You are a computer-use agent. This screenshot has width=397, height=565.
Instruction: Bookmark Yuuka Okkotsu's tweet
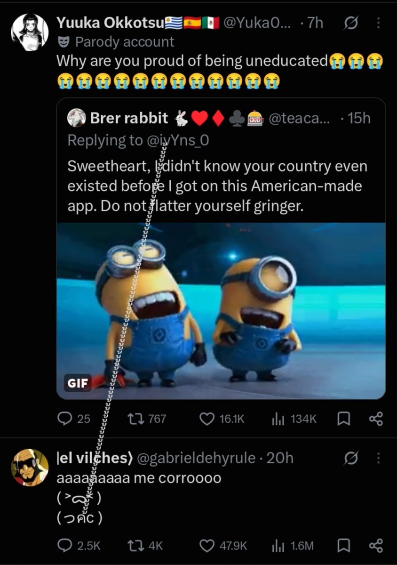[344, 418]
